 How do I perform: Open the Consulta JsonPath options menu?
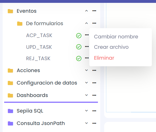[x=94, y=123]
